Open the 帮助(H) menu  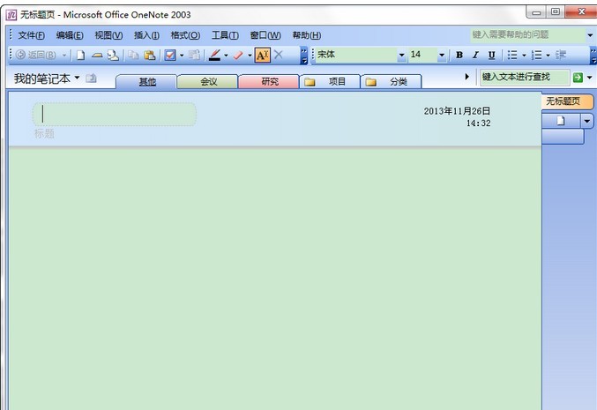point(307,35)
